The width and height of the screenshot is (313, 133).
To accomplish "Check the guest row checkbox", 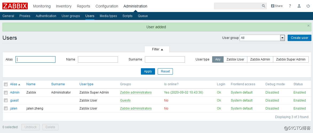I will pos(6,100).
